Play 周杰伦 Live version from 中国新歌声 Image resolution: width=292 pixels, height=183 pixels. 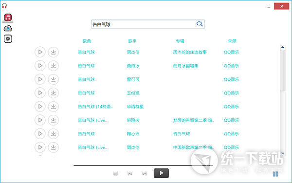[40, 147]
